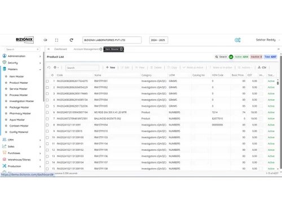
Task: Click the reload list icon in the toolbar
Action: point(49,68)
